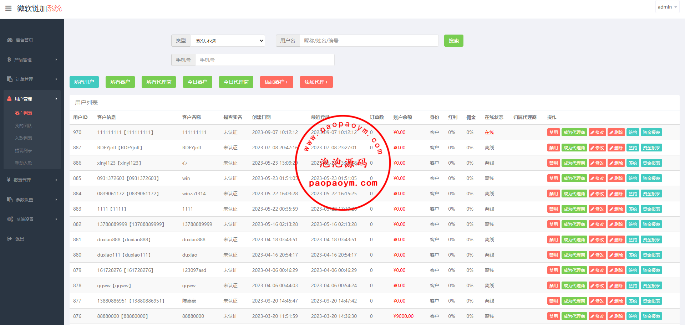This screenshot has width=685, height=325.
Task: Expand 报表管理 submenu arrow
Action: pos(56,180)
